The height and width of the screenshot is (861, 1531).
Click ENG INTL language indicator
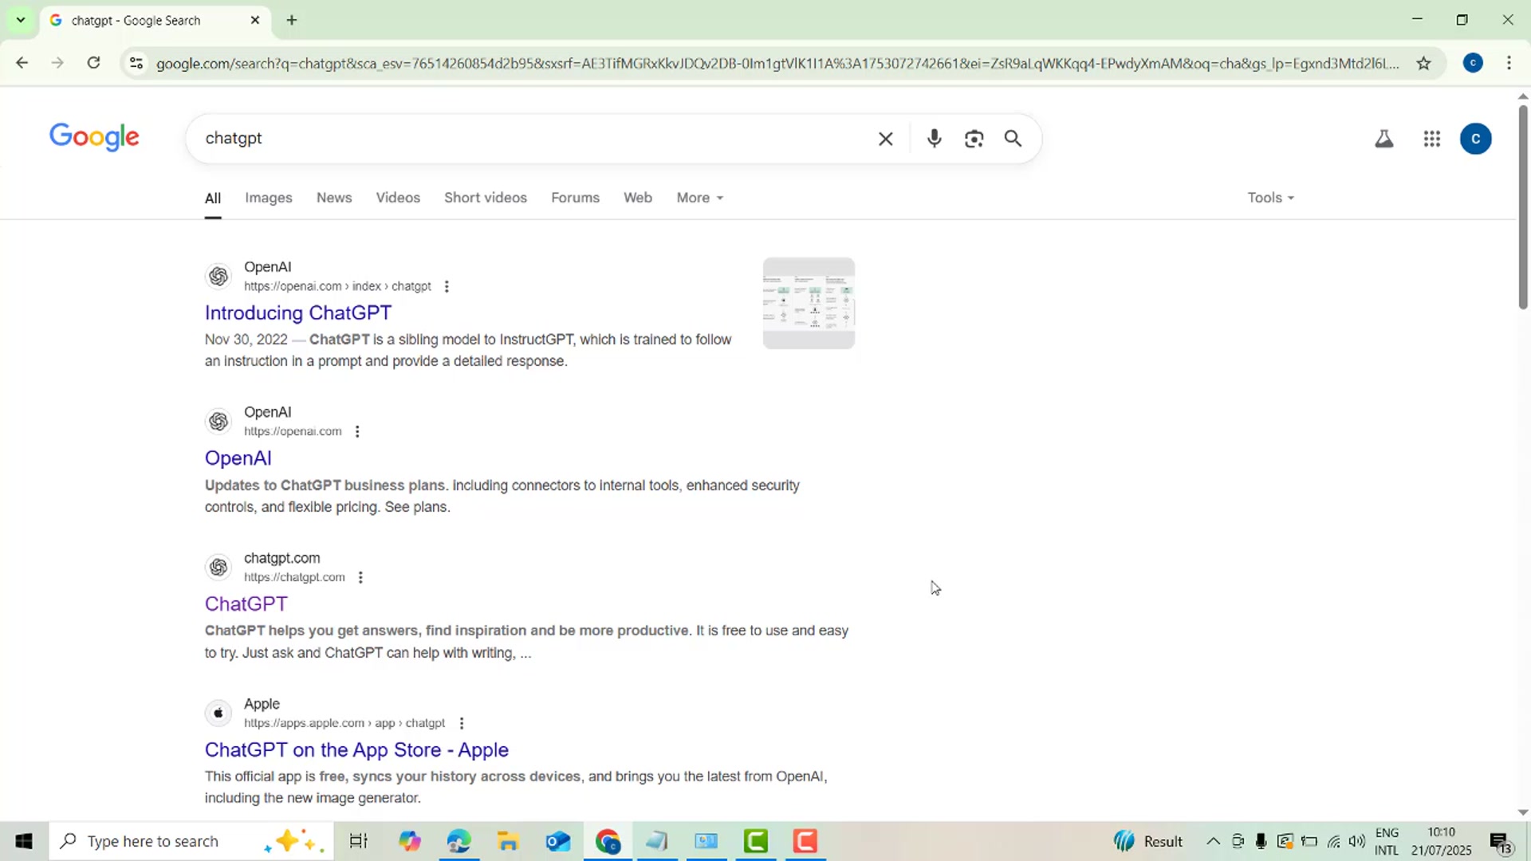(x=1387, y=841)
